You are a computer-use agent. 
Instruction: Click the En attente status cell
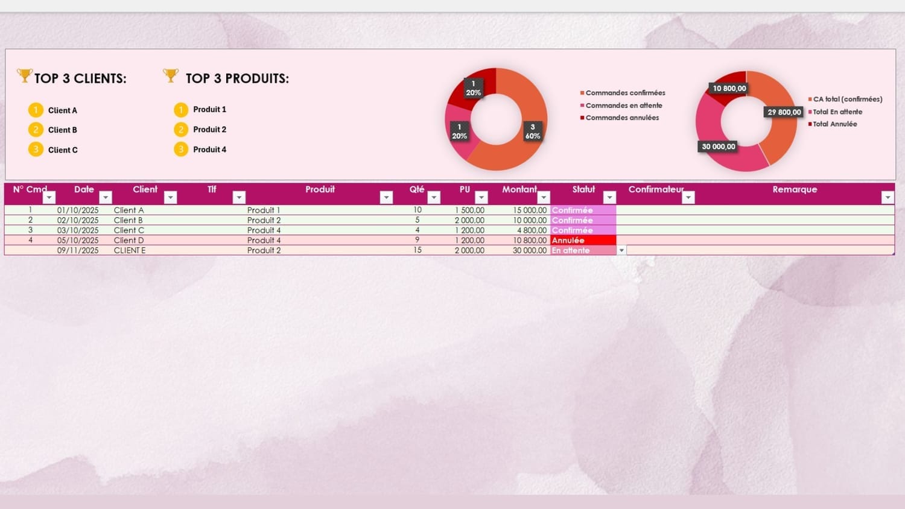tap(583, 250)
